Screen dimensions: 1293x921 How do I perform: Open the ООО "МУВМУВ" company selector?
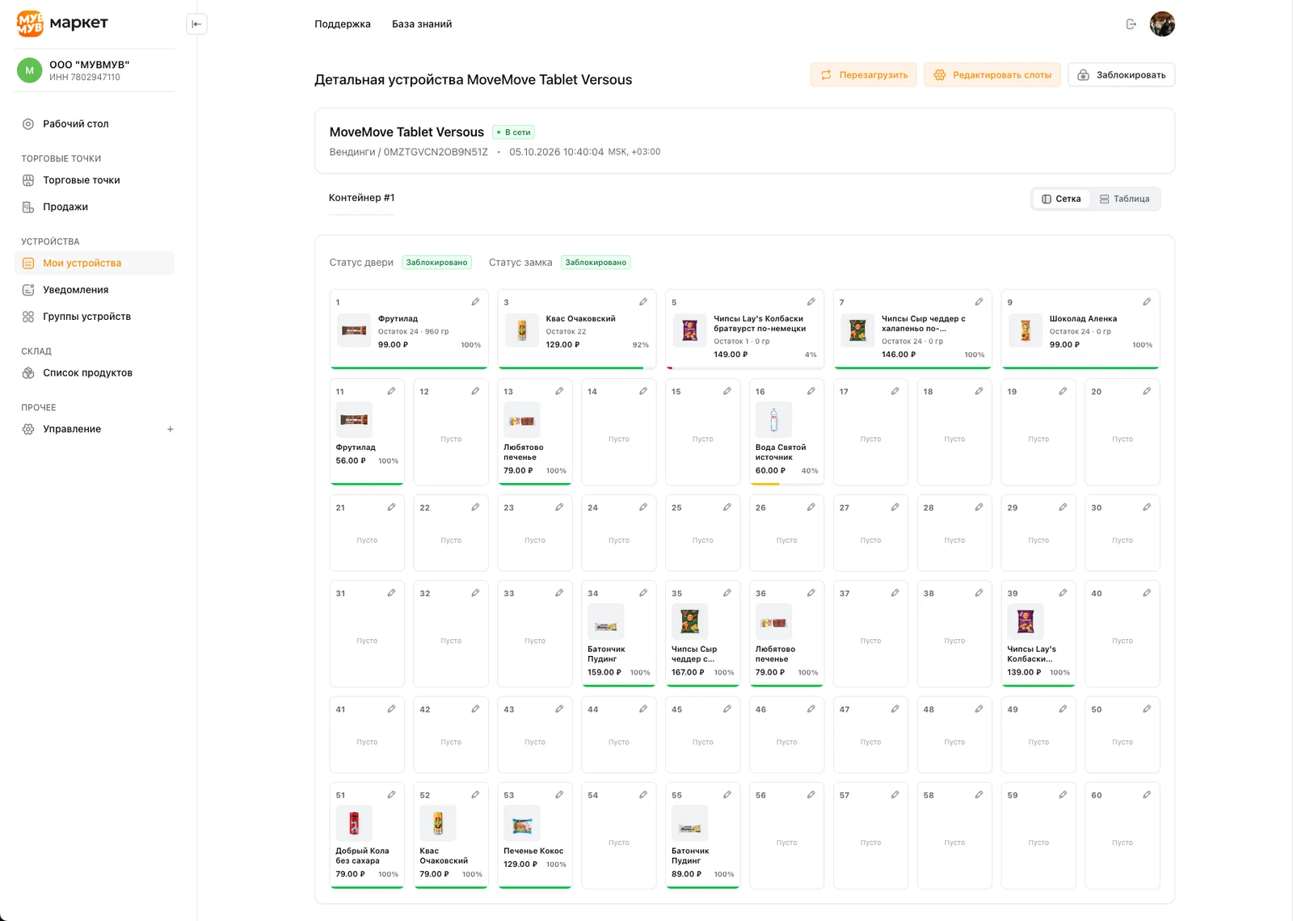pyautogui.click(x=95, y=70)
